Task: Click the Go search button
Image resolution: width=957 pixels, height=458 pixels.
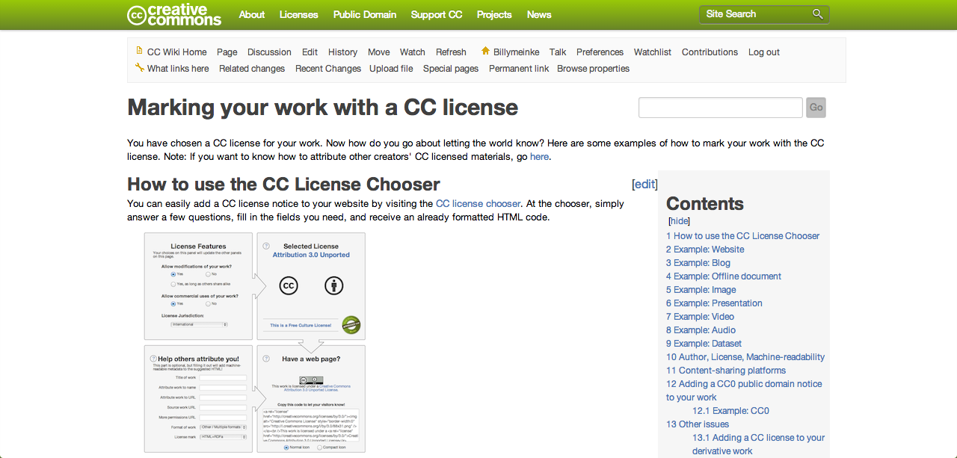Action: pos(816,108)
